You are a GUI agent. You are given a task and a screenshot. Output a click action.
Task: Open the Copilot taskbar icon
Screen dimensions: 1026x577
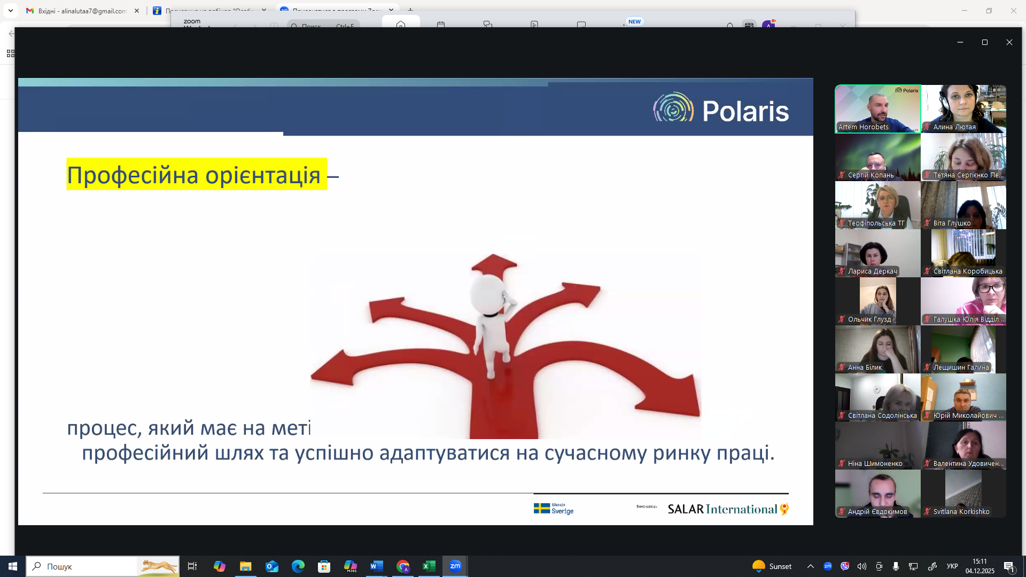tap(219, 566)
